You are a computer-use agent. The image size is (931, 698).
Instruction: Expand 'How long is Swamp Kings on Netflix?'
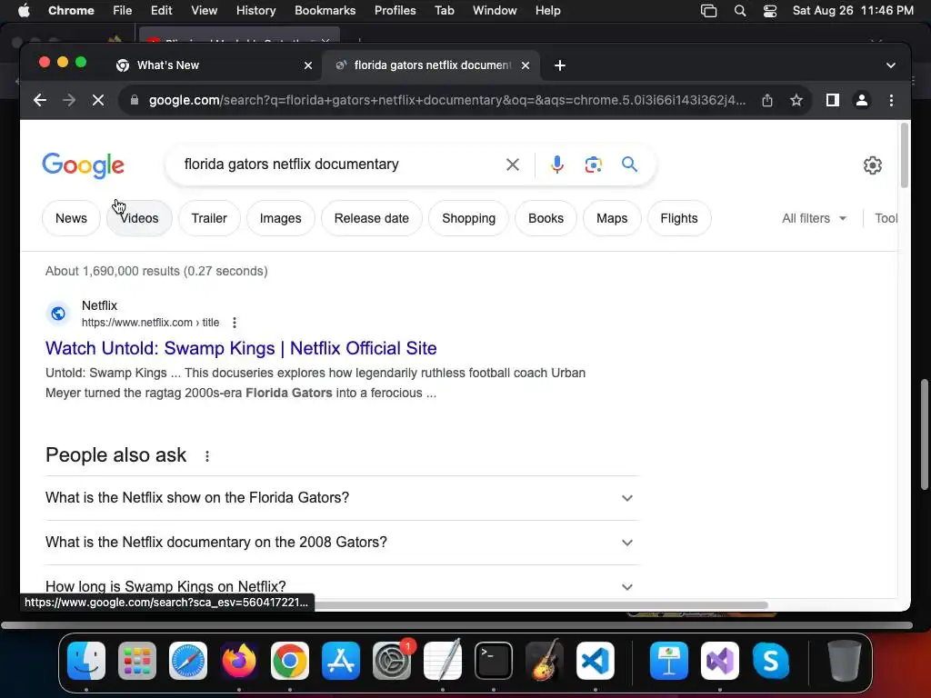click(342, 586)
